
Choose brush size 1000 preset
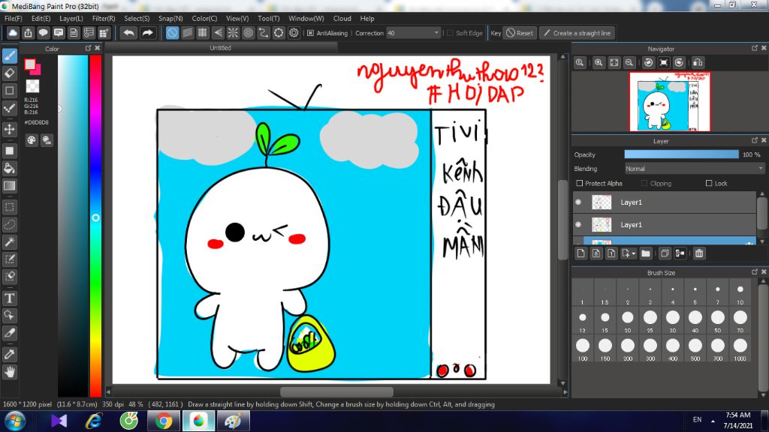tap(740, 349)
